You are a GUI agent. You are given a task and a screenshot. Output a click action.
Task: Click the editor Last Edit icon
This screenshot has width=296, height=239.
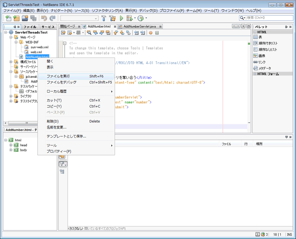pos(63,33)
